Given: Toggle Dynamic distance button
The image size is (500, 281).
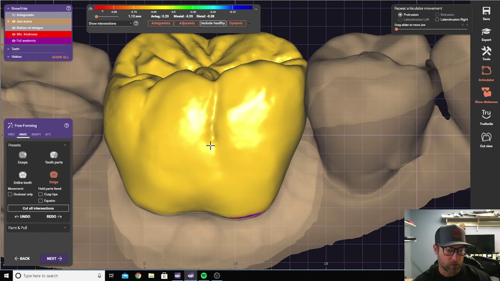Looking at the screenshot, I should pos(236,23).
